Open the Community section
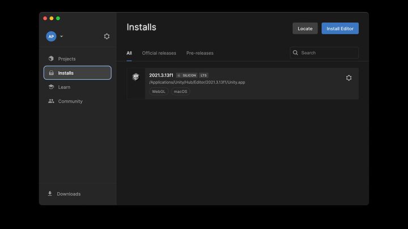This screenshot has height=229, width=408. [x=77, y=101]
